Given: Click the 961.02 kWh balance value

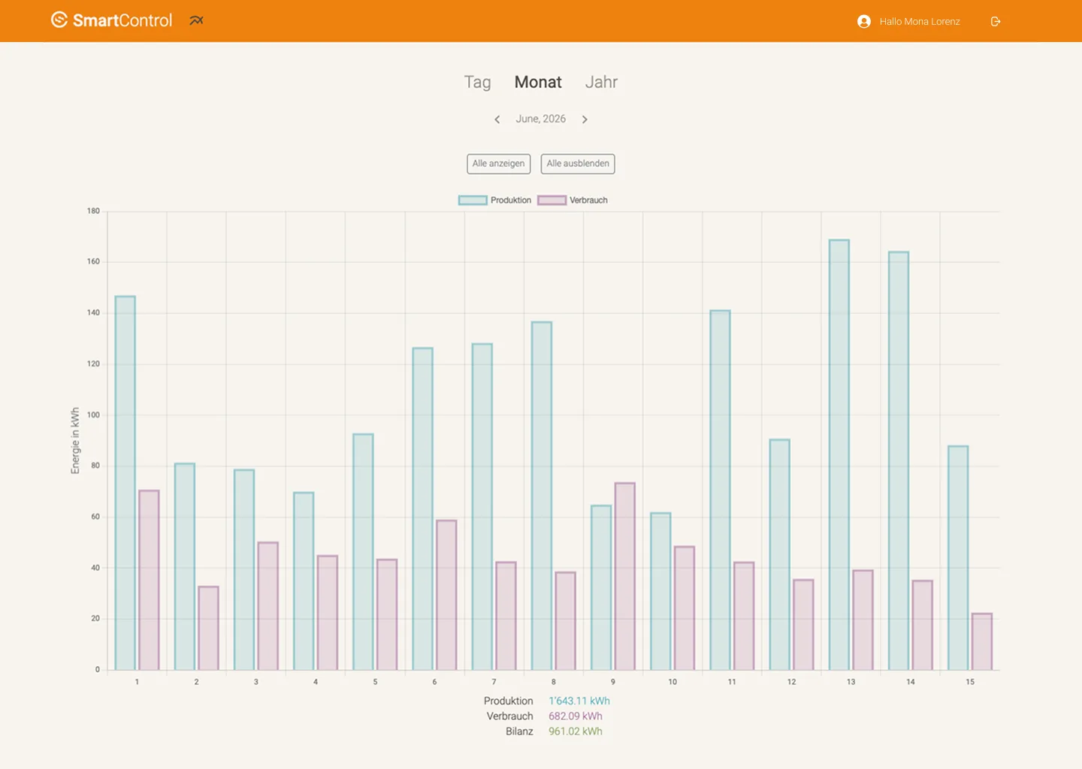Looking at the screenshot, I should coord(576,731).
